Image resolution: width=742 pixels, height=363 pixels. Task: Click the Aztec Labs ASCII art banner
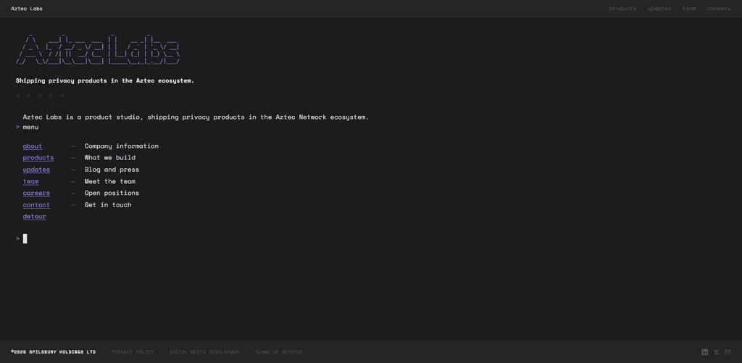click(98, 49)
